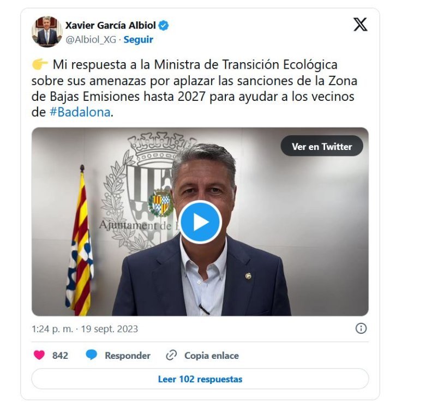Open the tweet info circle icon
Image resolution: width=438 pixels, height=409 pixels.
(361, 328)
